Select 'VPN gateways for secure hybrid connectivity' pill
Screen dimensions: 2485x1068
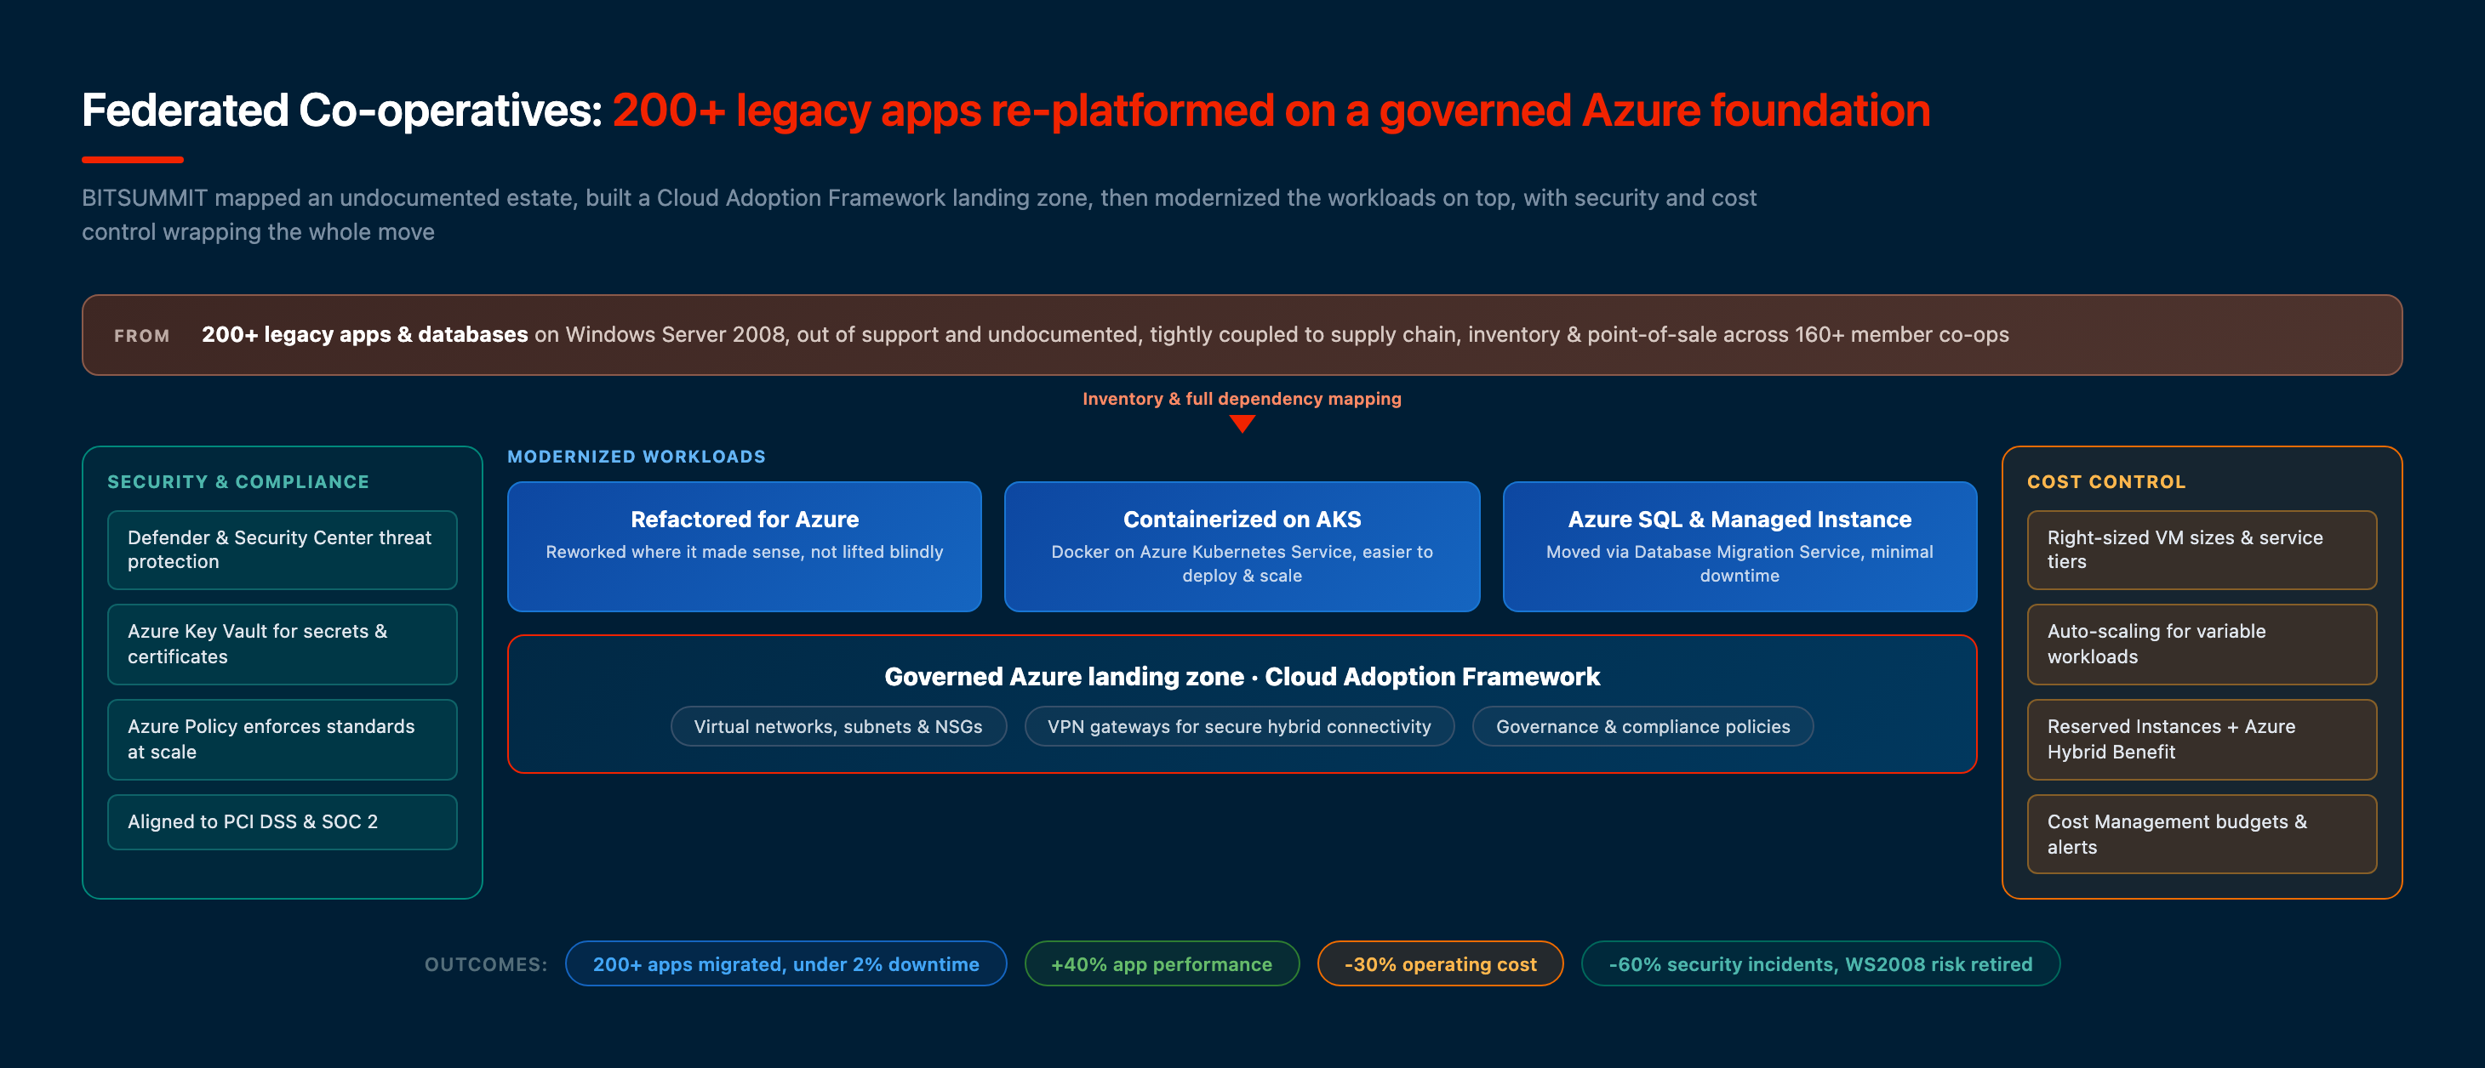click(x=1238, y=727)
